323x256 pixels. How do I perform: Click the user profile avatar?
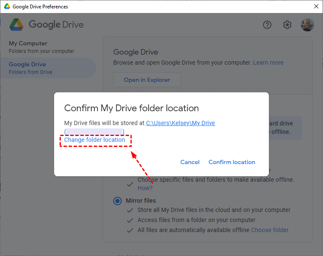307,25
